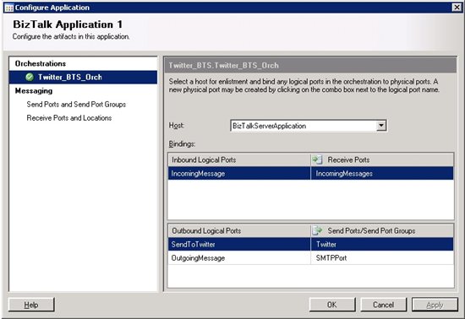Select the Twitter_BTS_Orch orchestration
This screenshot has height=319, width=465.
(84, 78)
